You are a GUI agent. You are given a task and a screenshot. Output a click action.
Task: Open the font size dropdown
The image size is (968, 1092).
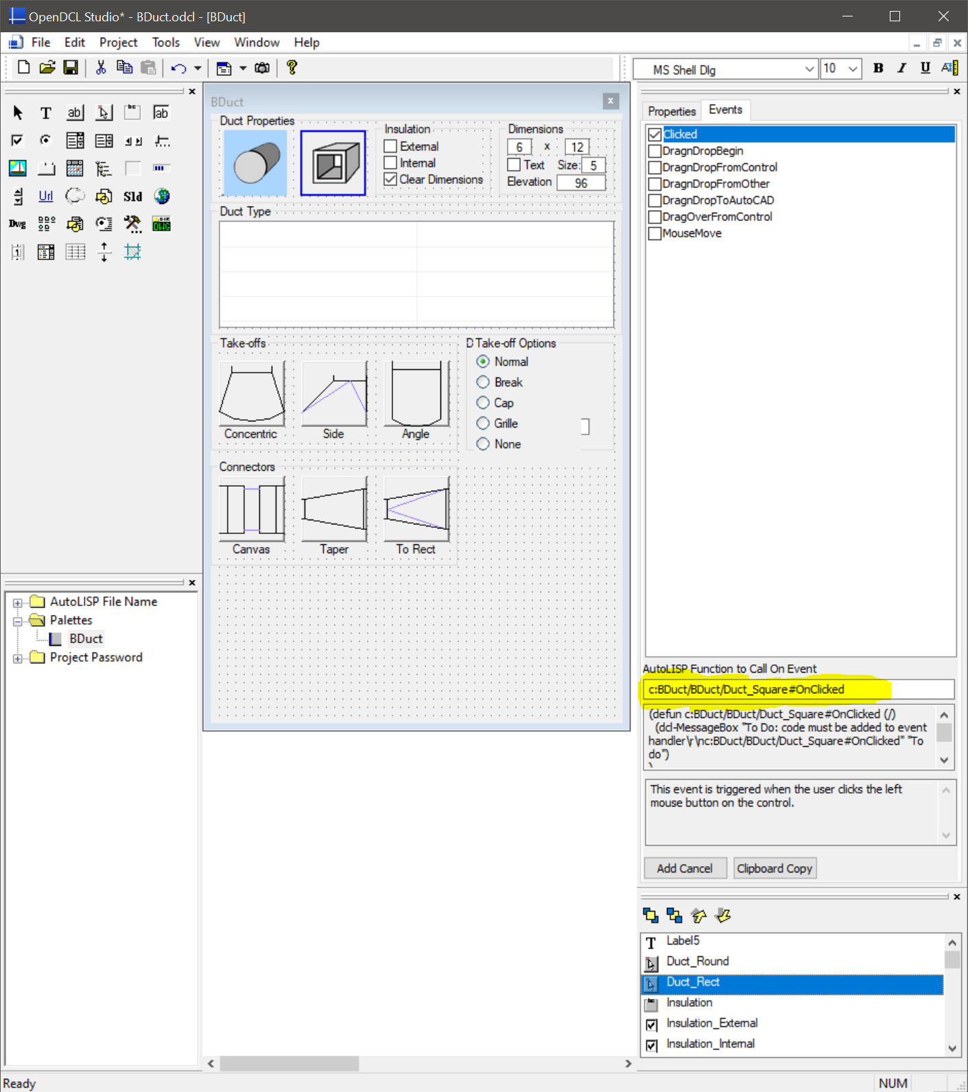click(853, 69)
